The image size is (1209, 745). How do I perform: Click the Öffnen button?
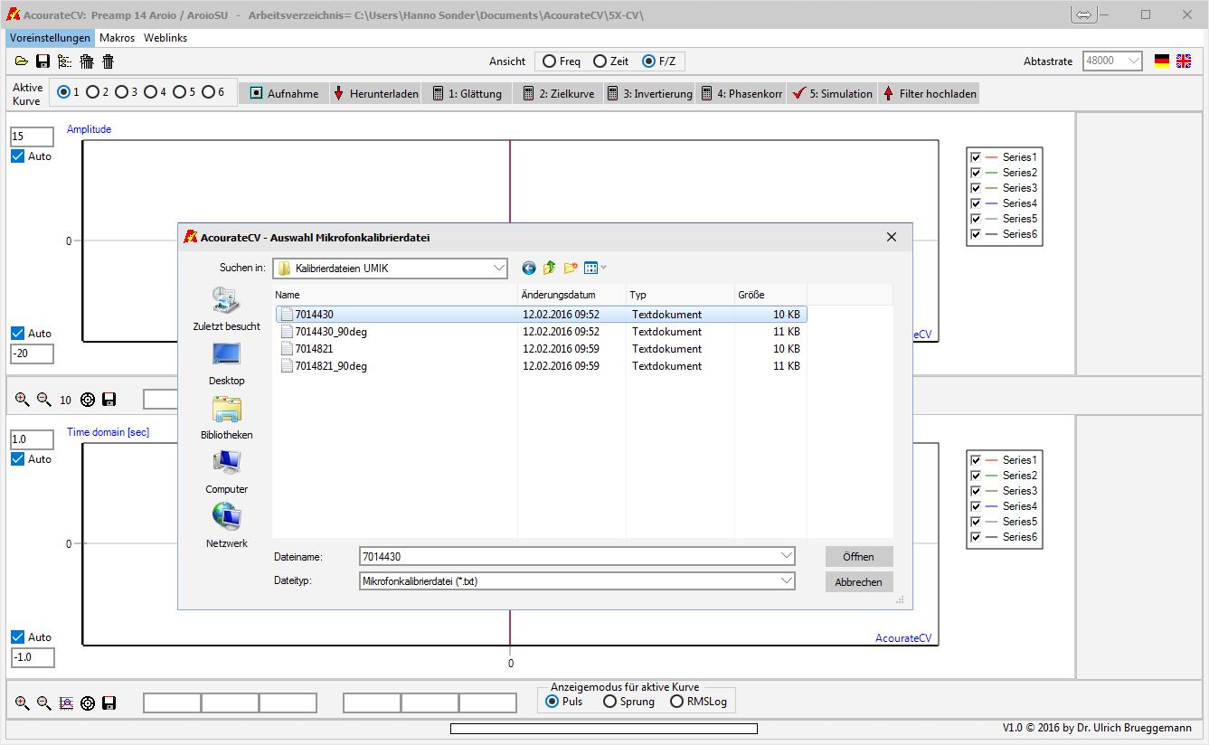(x=859, y=556)
